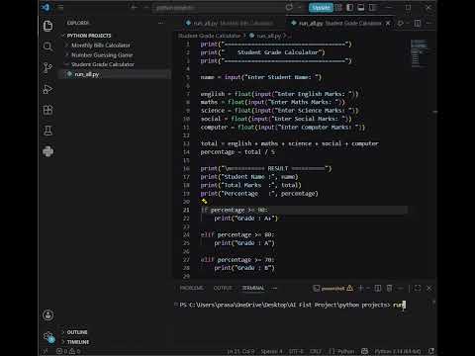Kill the terminal with trash icon

click(x=389, y=289)
